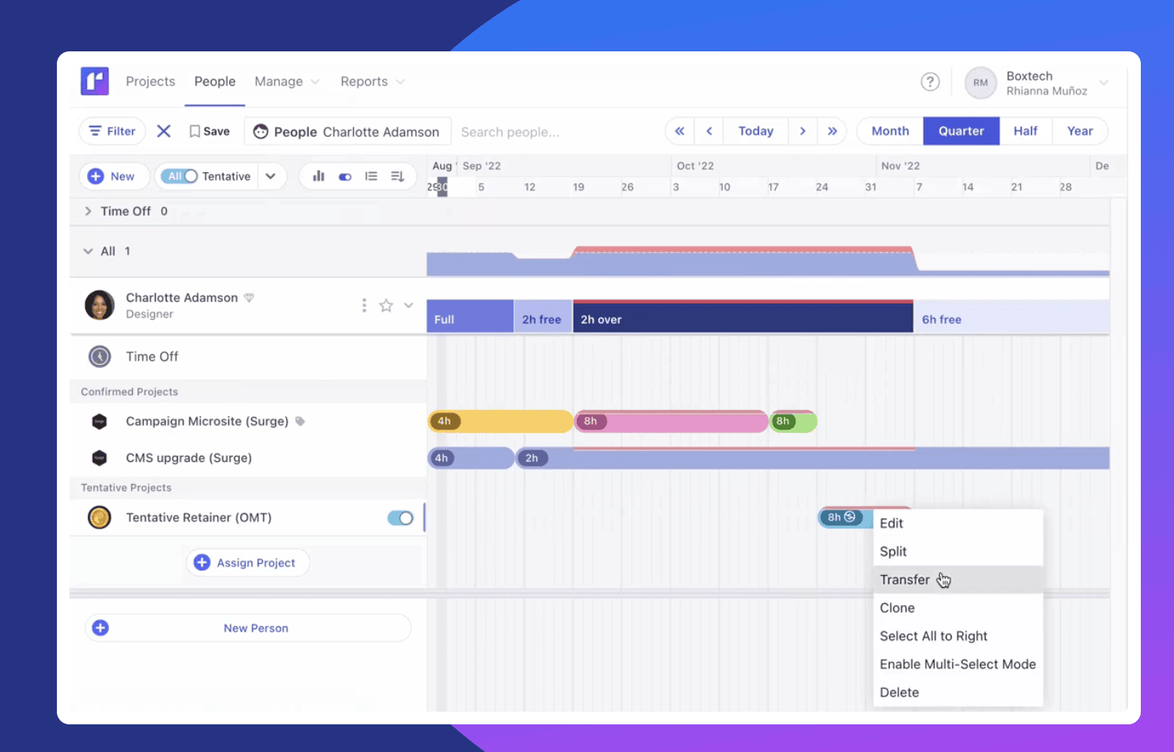1174x752 pixels.
Task: Click the Time Off clock icon
Action: point(100,357)
